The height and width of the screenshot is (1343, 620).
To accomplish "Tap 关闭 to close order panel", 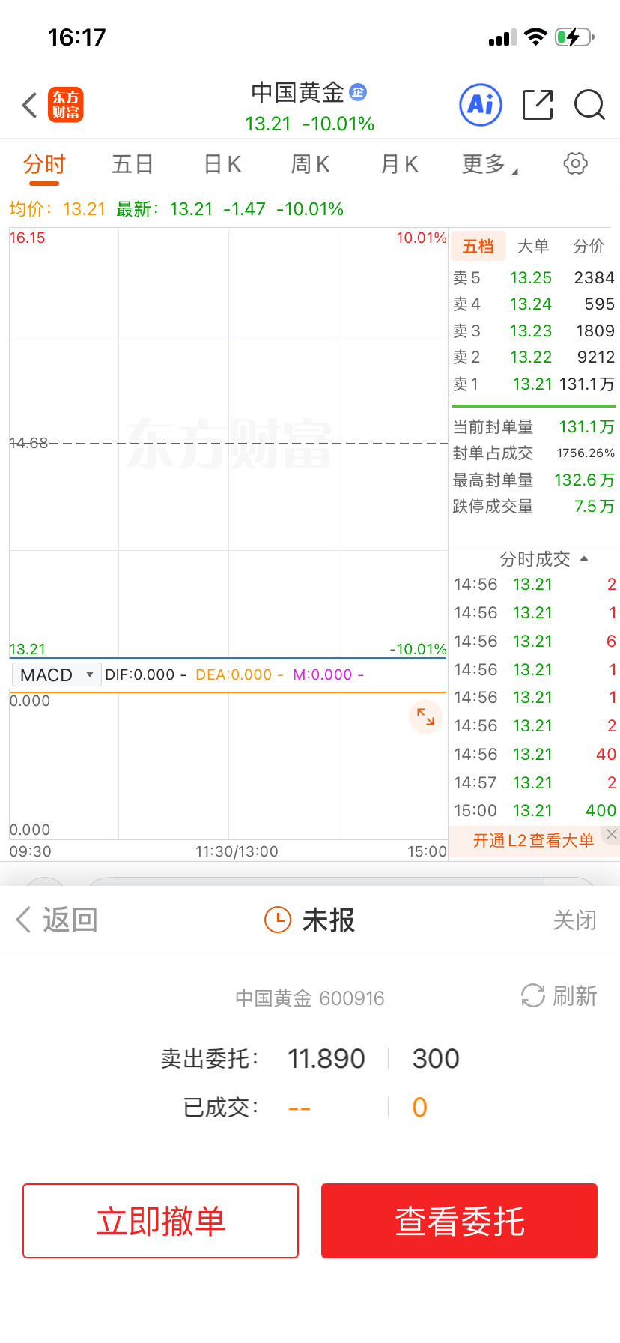I will coord(574,920).
